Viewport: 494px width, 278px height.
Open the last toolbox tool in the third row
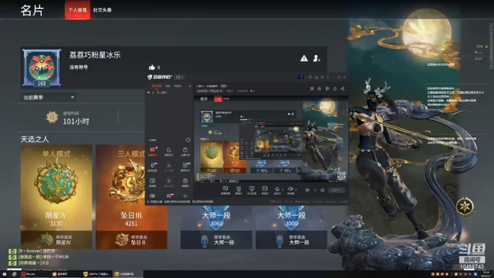coord(185,182)
